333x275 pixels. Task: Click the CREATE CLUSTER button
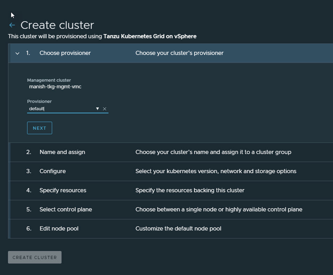click(35, 257)
